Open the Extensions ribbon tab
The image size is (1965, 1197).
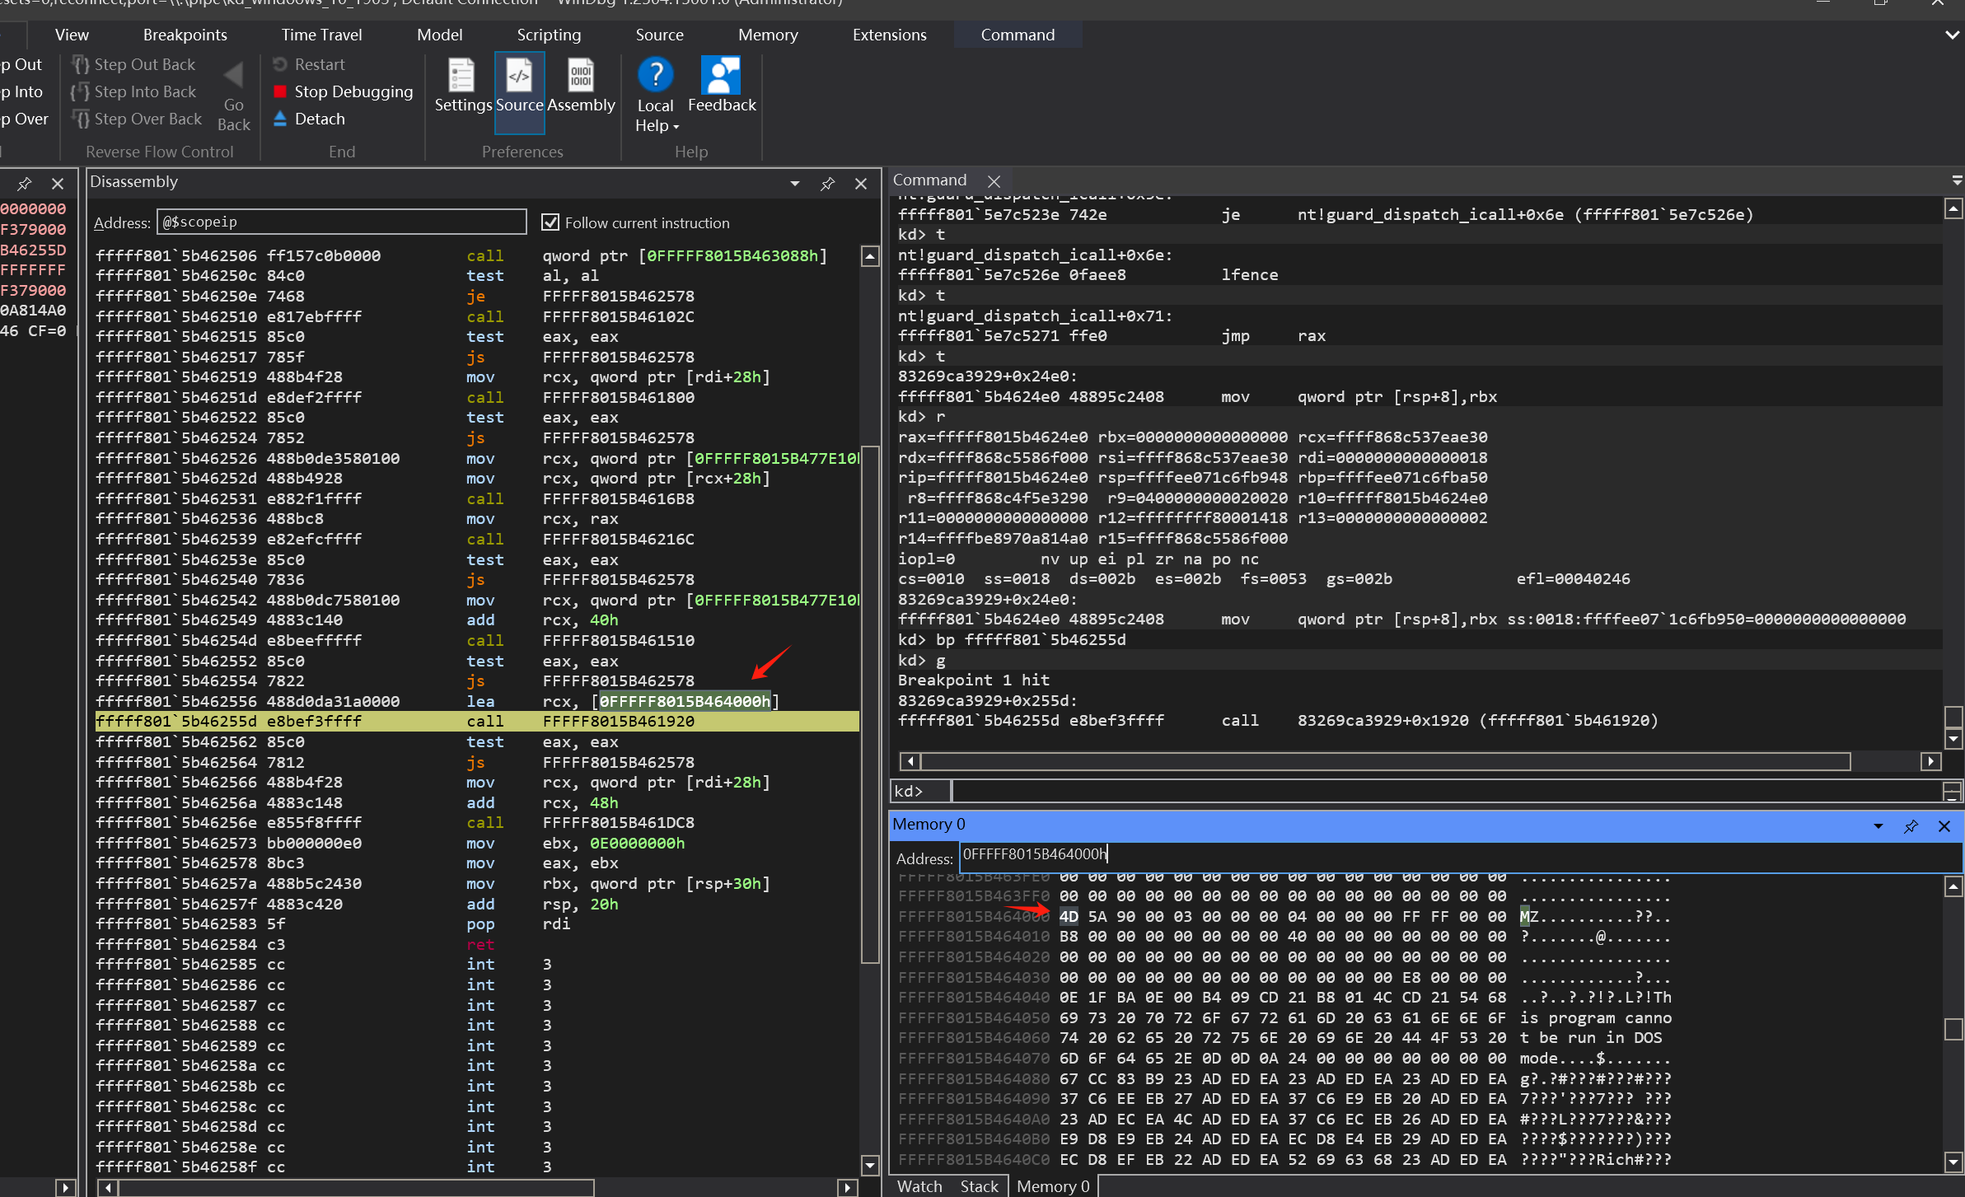tap(889, 35)
